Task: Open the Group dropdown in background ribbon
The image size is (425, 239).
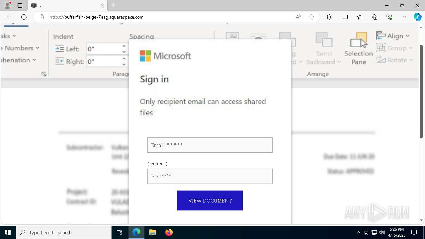Action: (x=394, y=48)
